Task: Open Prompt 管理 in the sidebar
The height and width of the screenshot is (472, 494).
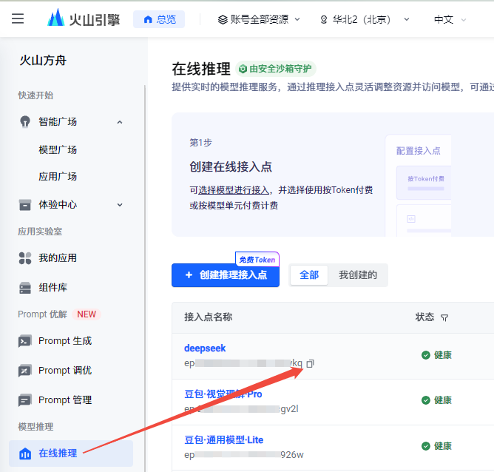Action: click(65, 399)
